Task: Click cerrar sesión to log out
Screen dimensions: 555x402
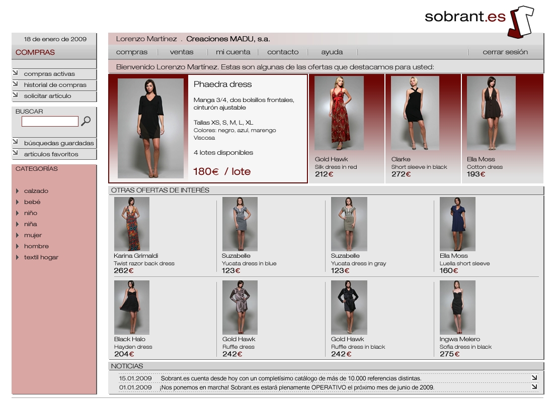Action: click(505, 52)
